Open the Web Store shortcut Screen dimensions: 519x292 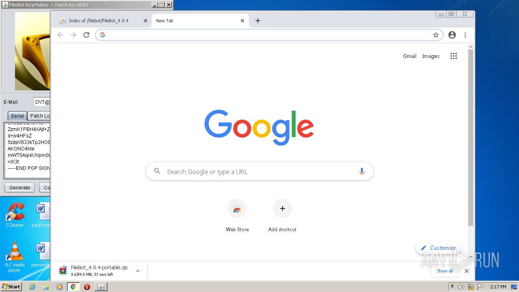pyautogui.click(x=237, y=216)
